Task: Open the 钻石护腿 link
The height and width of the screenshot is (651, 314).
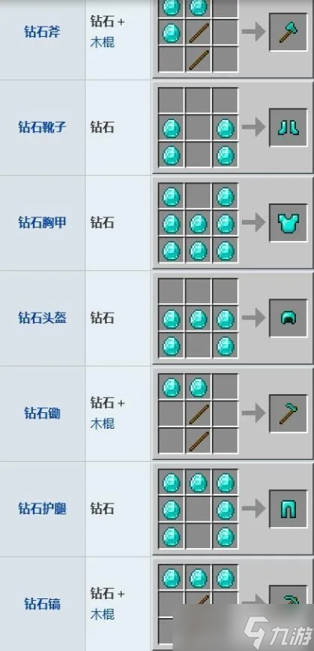Action: (42, 509)
